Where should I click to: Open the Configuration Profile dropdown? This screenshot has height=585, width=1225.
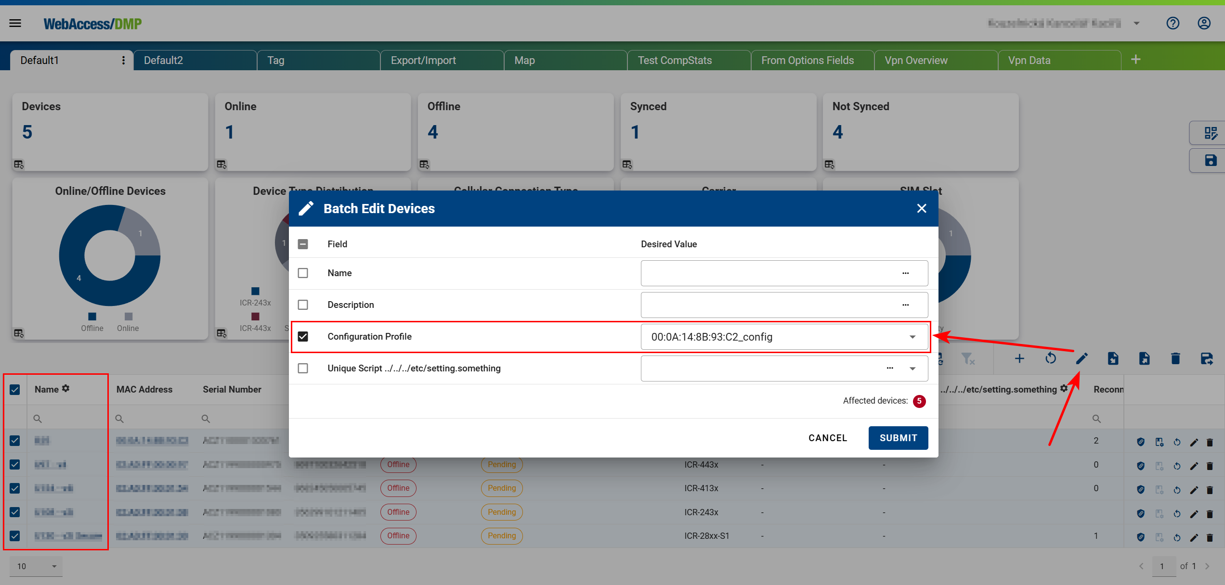click(912, 337)
